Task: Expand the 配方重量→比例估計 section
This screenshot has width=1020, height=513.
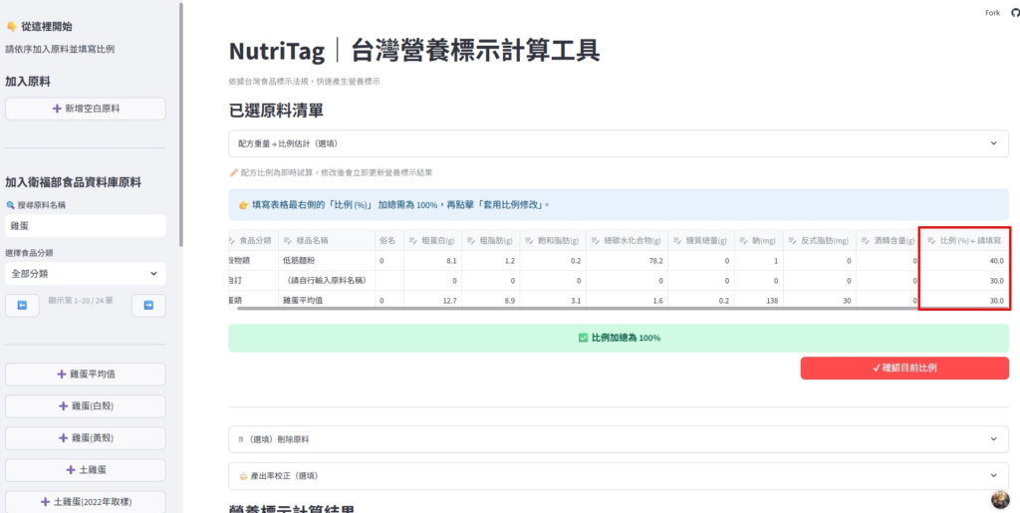Action: coord(619,143)
